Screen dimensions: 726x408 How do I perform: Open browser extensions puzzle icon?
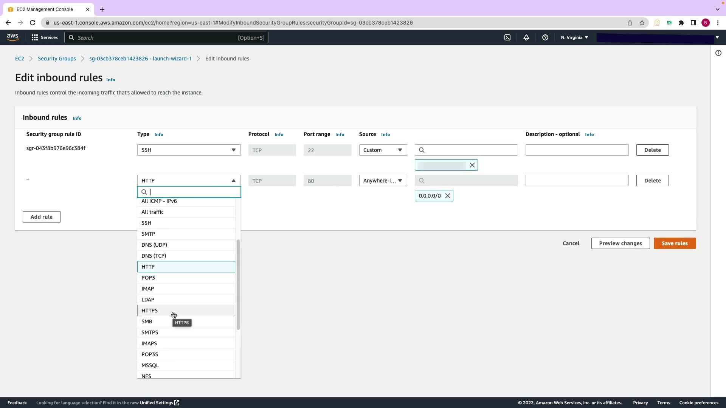point(681,23)
